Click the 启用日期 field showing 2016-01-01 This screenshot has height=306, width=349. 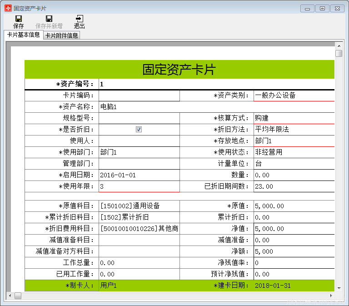coord(139,175)
